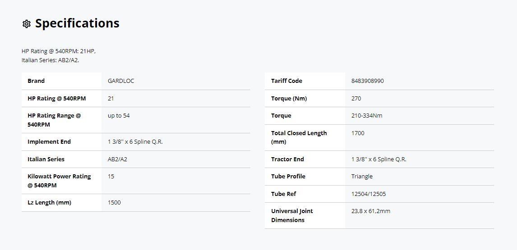Click the Tariff Code value 8483908990
Image resolution: width=517 pixels, height=250 pixels.
367,81
